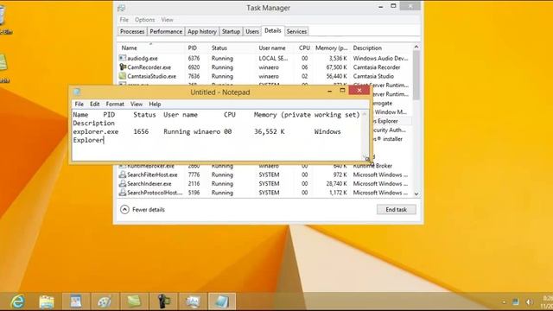This screenshot has height=311, width=553.
Task: Switch to Task Manager taskbar button
Action: click(x=193, y=301)
